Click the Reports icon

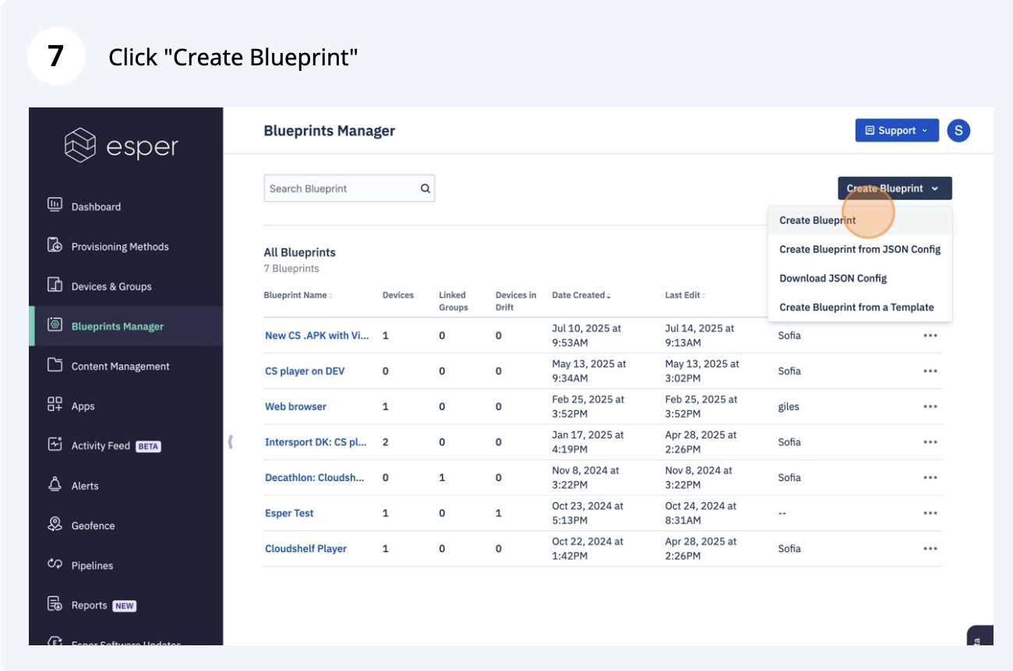[55, 604]
